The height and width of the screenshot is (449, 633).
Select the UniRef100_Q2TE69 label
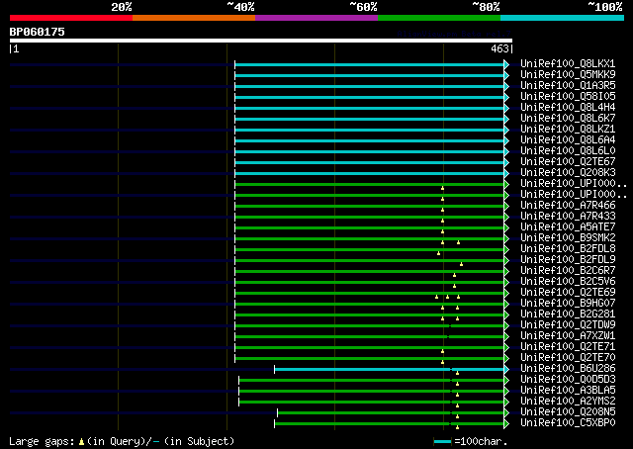[x=568, y=293]
